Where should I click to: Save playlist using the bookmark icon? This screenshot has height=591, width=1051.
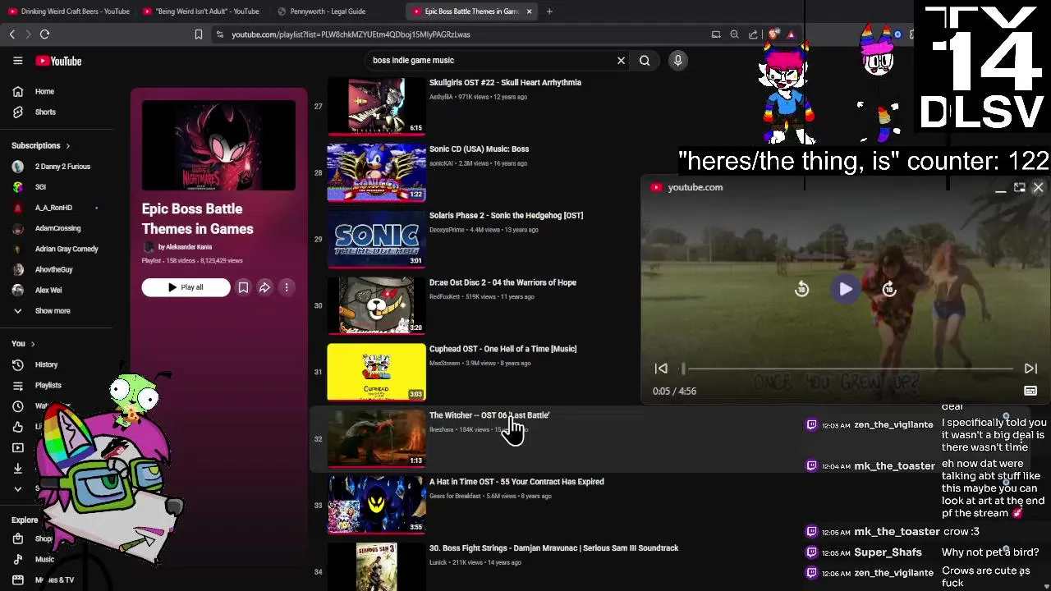point(243,287)
